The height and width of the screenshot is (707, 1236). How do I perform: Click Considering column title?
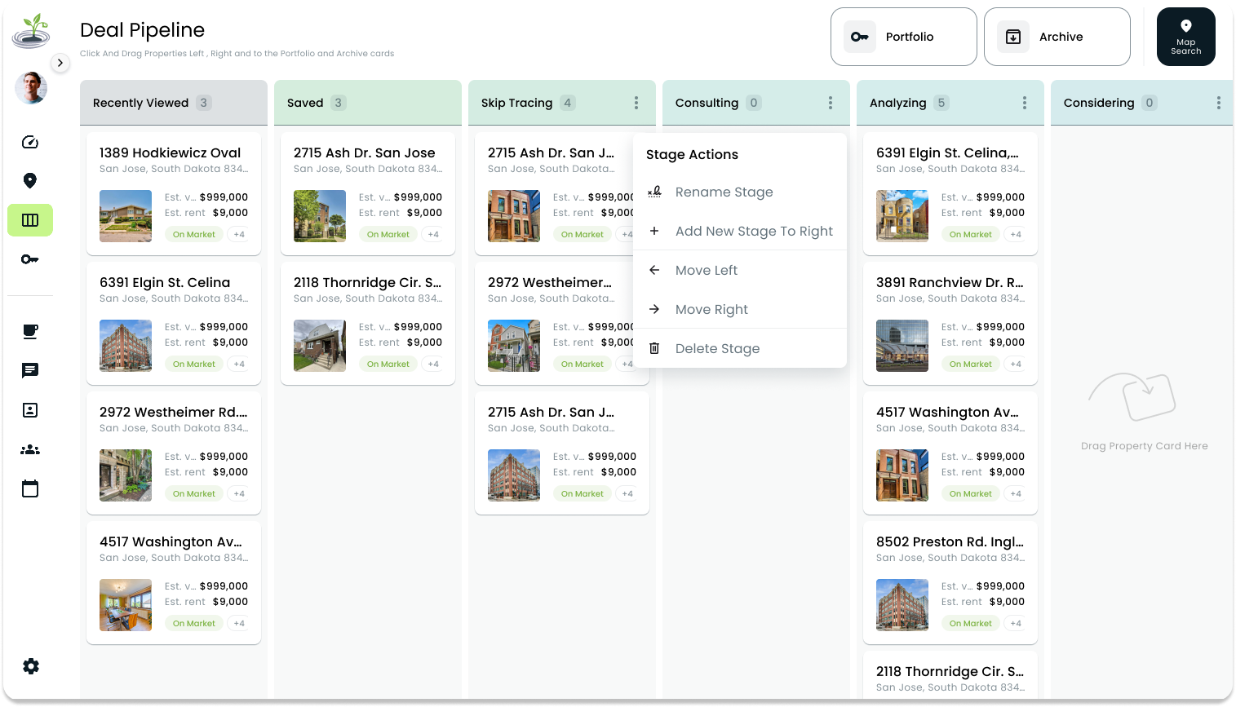tap(1099, 103)
